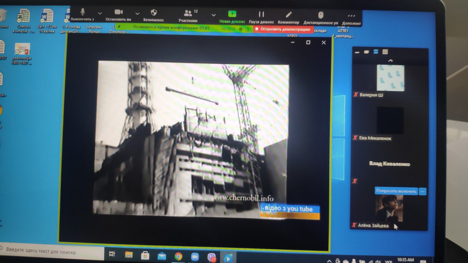Open Google Chrome from the taskbar

[178, 256]
